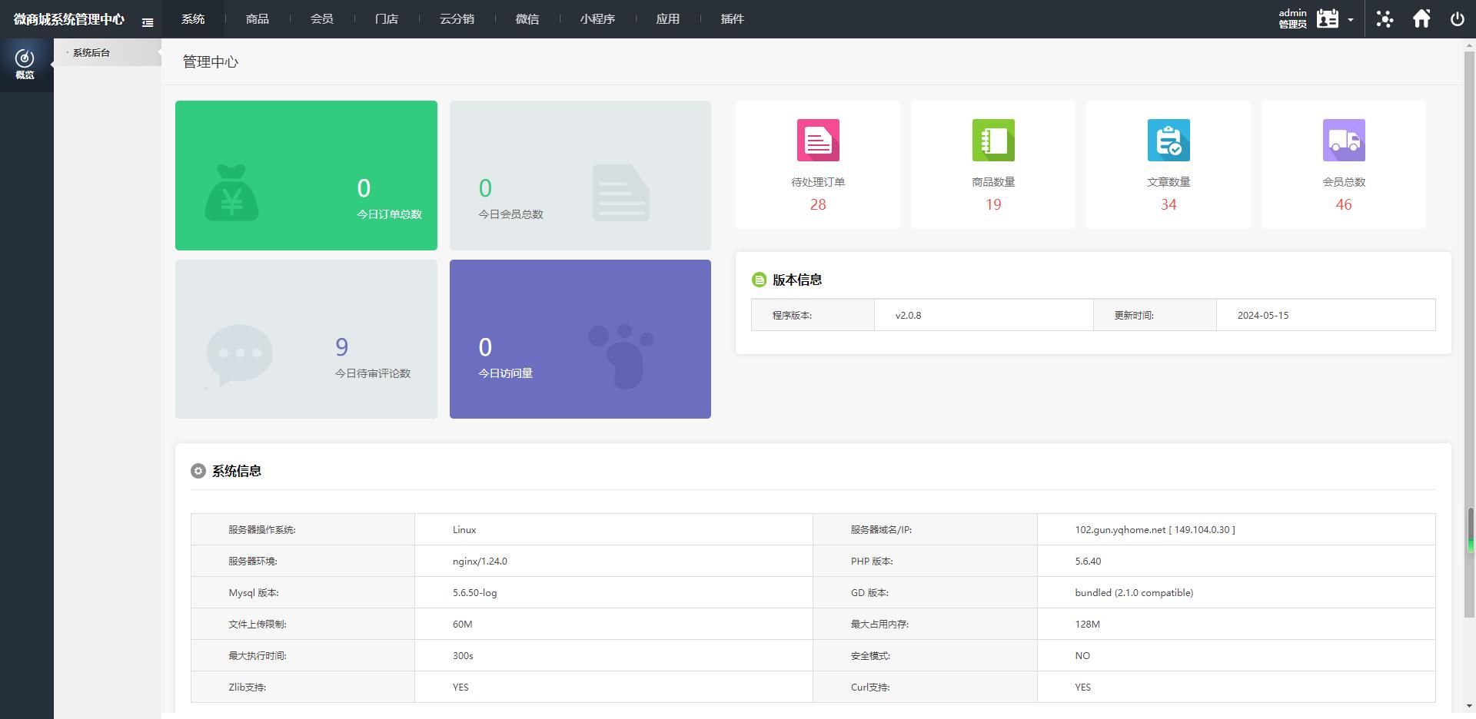Open the 会员 top menu
This screenshot has width=1476, height=719.
click(x=322, y=19)
